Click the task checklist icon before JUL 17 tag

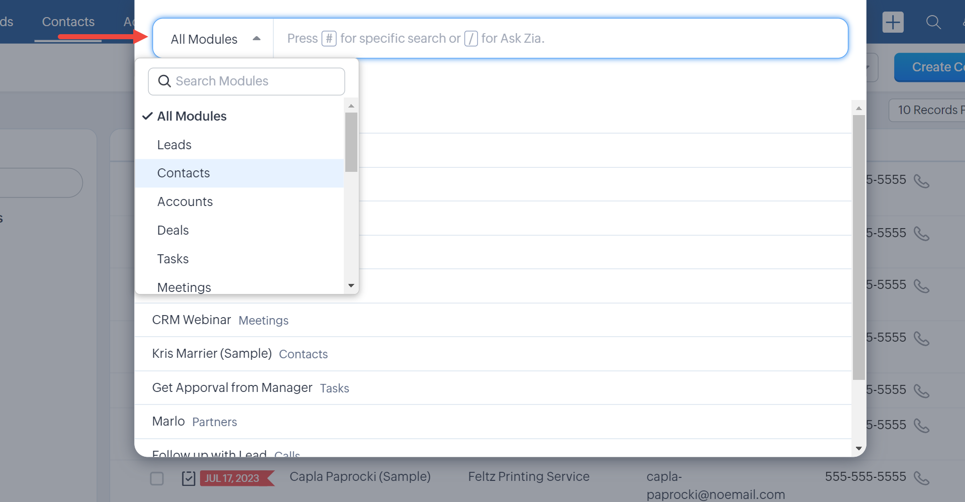click(x=188, y=478)
